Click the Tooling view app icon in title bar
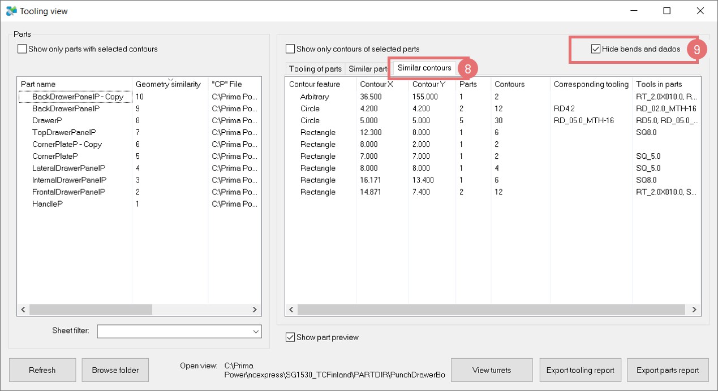 tap(11, 11)
